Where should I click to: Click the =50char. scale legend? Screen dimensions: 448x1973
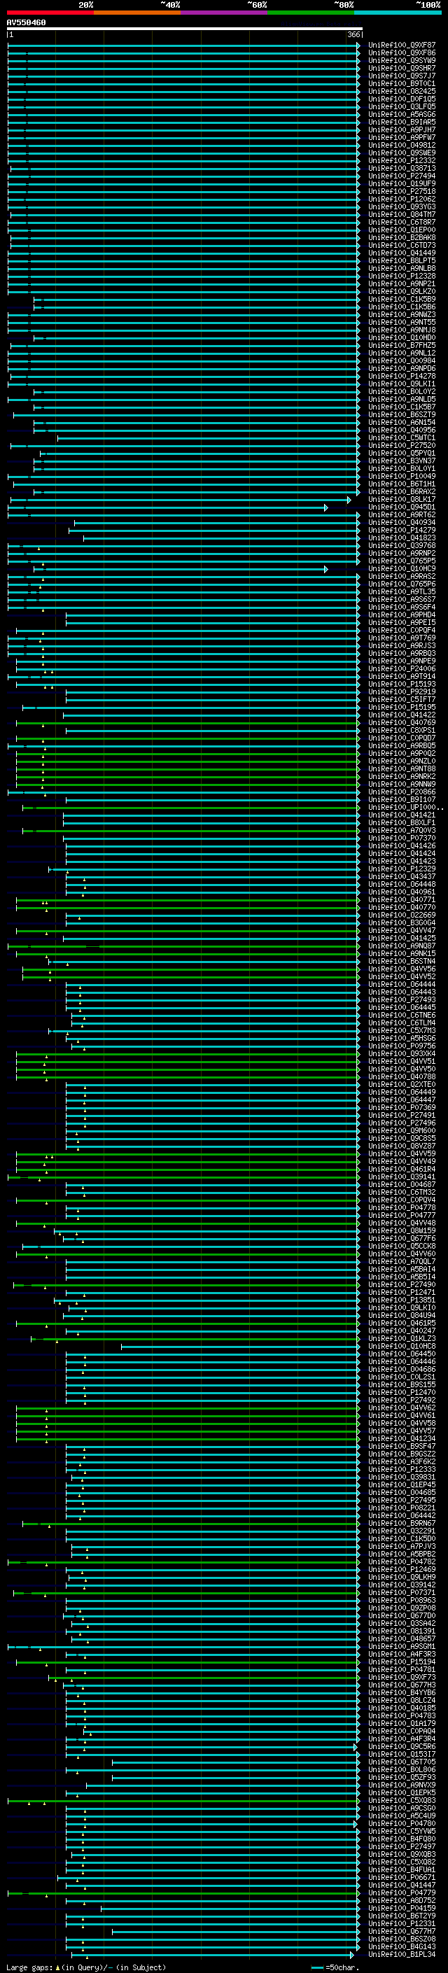click(x=335, y=1967)
